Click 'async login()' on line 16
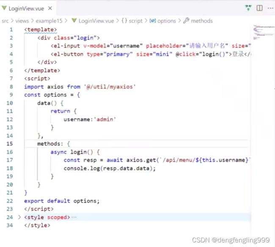Screen dimensions: 275x247 coord(72,152)
